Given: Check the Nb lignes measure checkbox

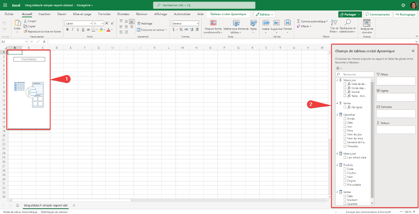Looking at the screenshot, I should click(345, 108).
